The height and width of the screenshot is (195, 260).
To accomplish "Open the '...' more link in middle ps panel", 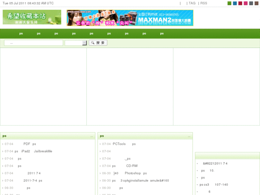I will [x=189, y=136].
